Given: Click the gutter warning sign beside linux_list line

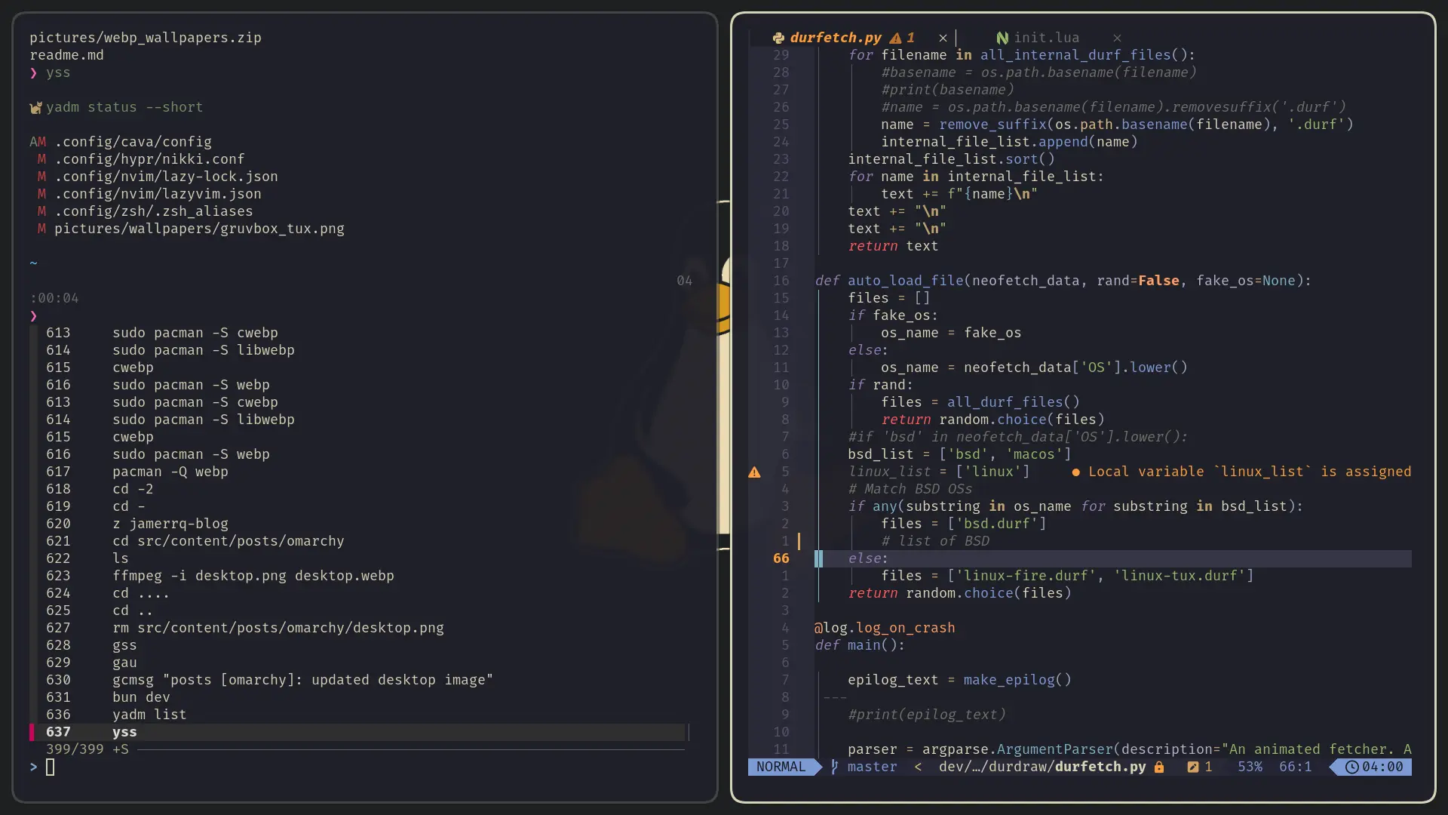Looking at the screenshot, I should pos(754,472).
